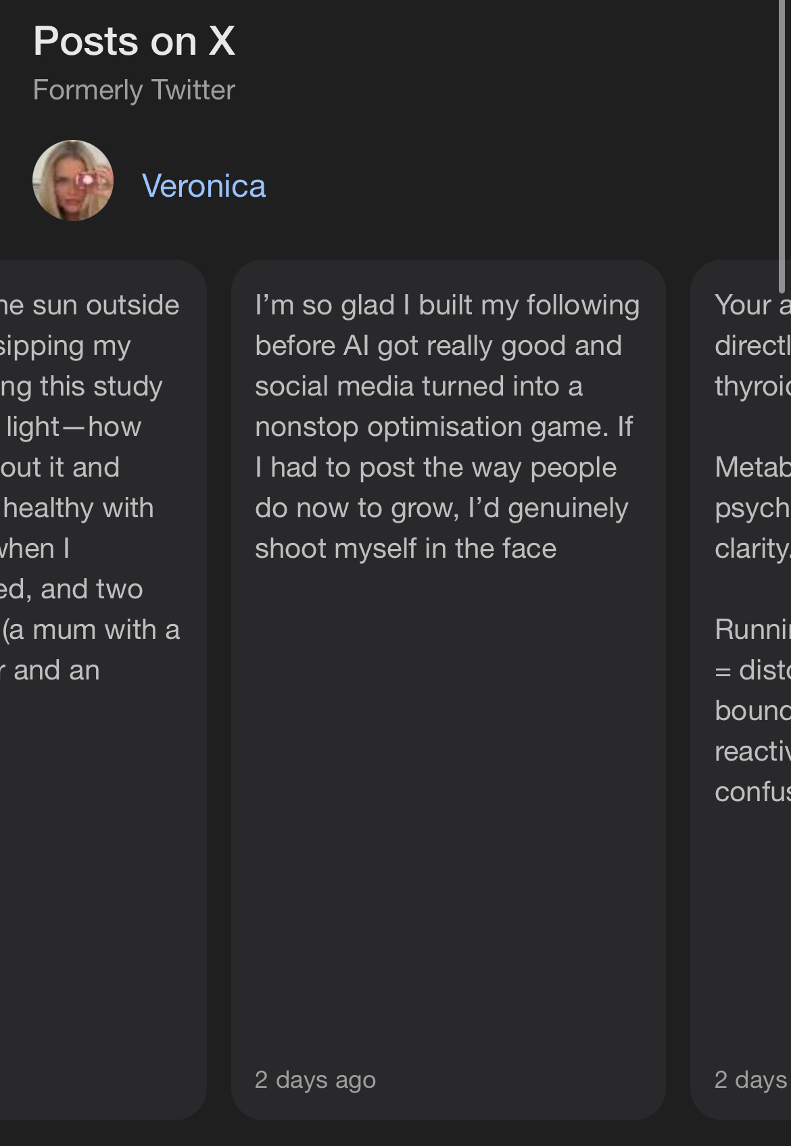This screenshot has height=1146, width=791.
Task: Open the left card mentioning sun outside
Action: pyautogui.click(x=103, y=690)
